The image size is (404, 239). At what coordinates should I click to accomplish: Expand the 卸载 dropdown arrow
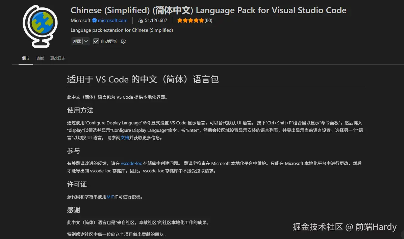point(86,41)
